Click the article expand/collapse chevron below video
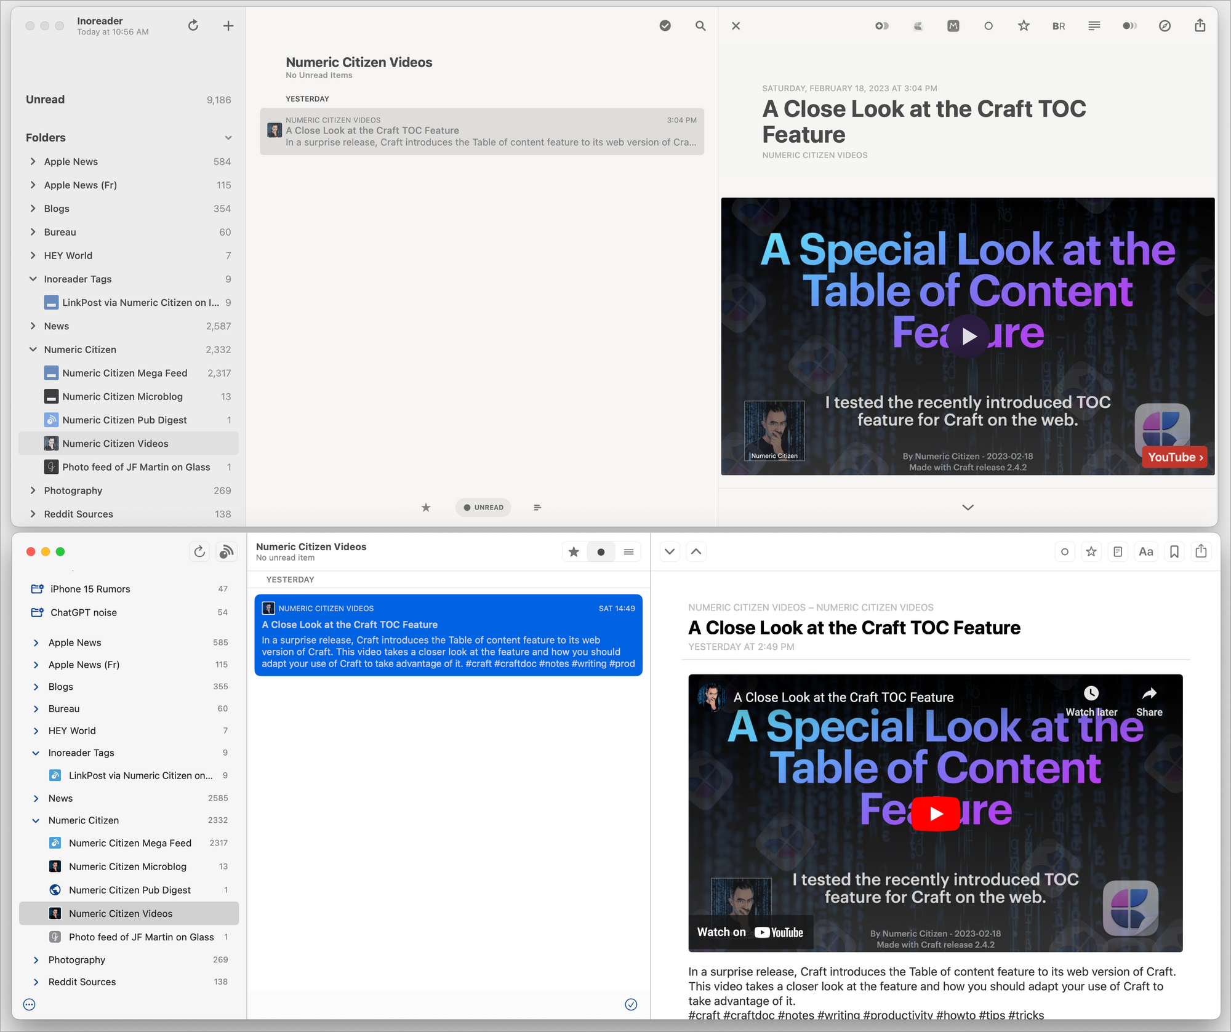Screen dimensions: 1231x1032 tap(967, 507)
